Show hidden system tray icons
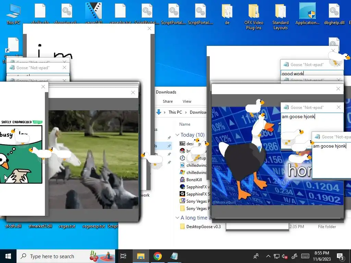The height and width of the screenshot is (263, 351). coord(268,256)
